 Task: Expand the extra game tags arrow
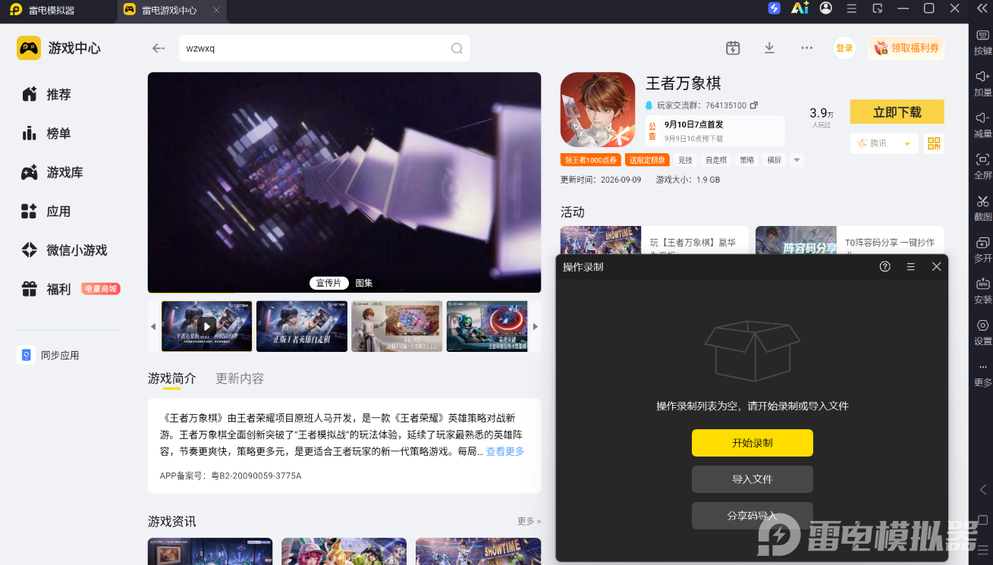[x=796, y=160]
